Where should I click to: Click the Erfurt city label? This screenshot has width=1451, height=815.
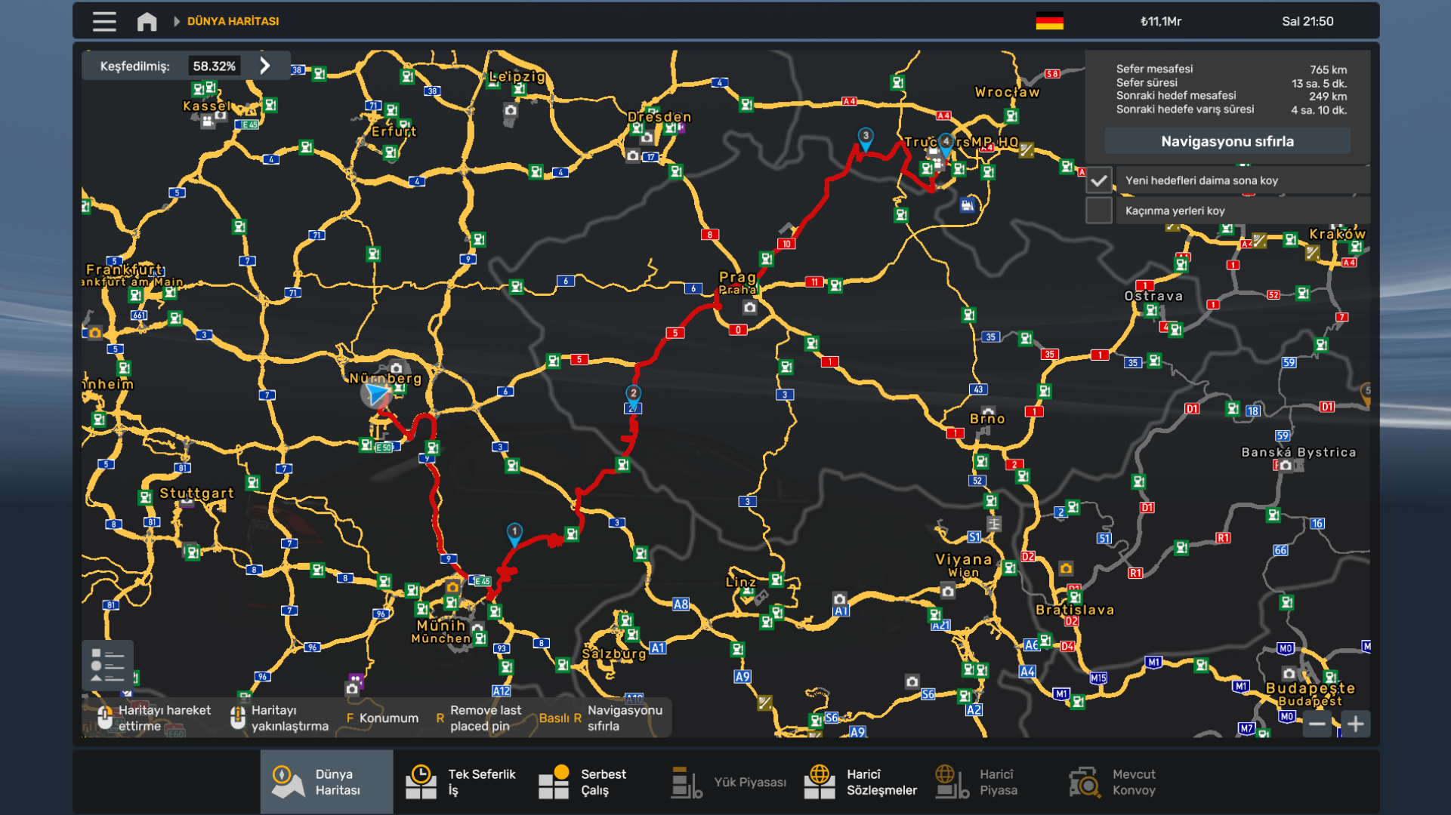point(394,131)
